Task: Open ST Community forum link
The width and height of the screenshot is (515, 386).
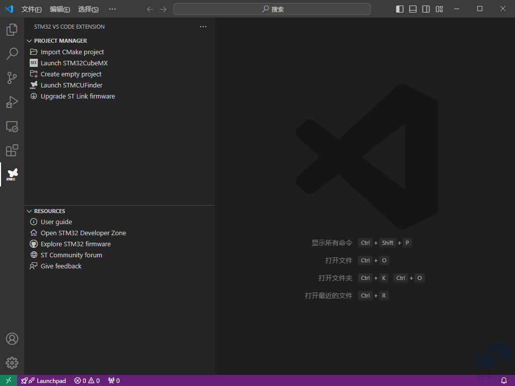Action: (x=71, y=255)
